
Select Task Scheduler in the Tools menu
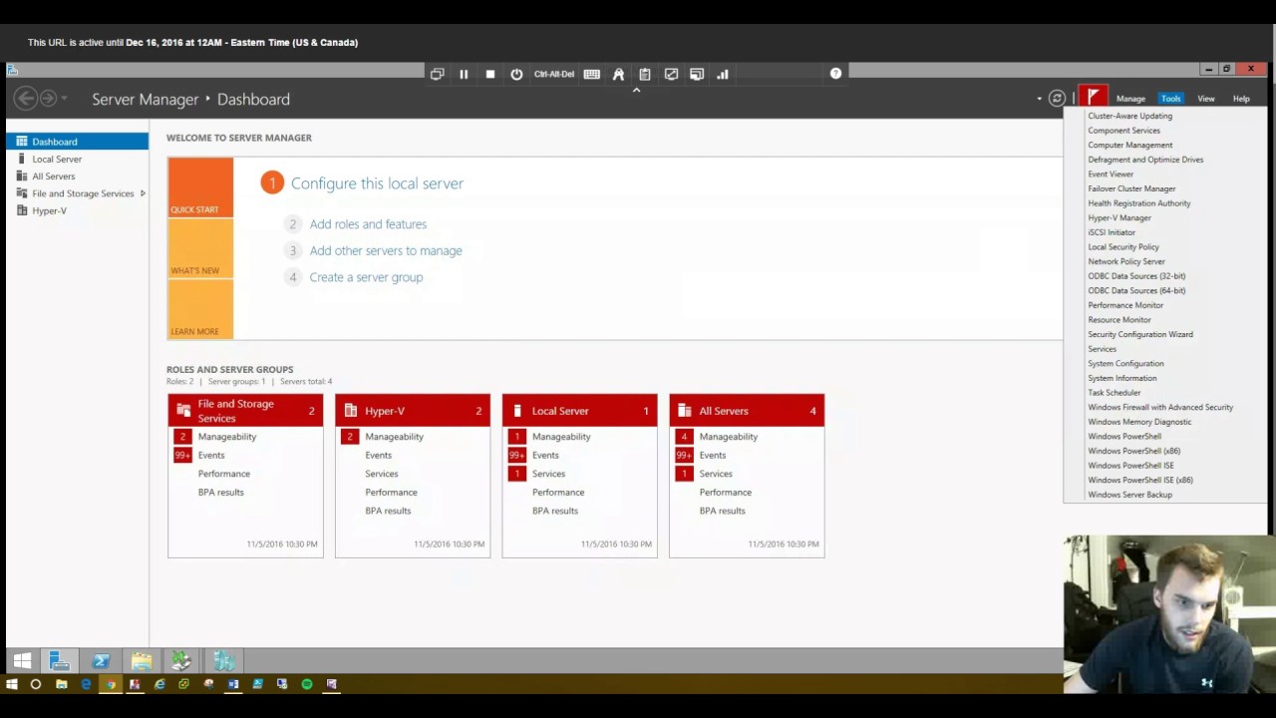click(1115, 392)
